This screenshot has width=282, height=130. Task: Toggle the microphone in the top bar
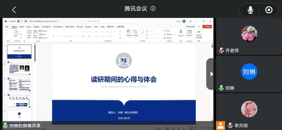click(x=250, y=10)
